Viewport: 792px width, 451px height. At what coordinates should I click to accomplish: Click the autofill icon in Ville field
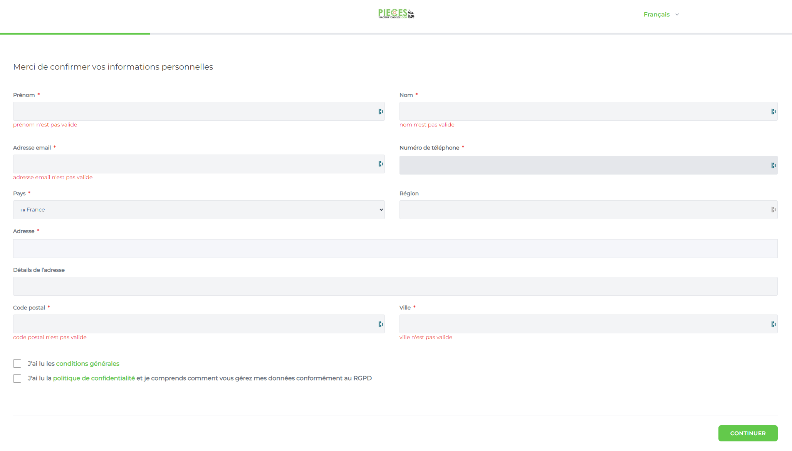tap(774, 324)
